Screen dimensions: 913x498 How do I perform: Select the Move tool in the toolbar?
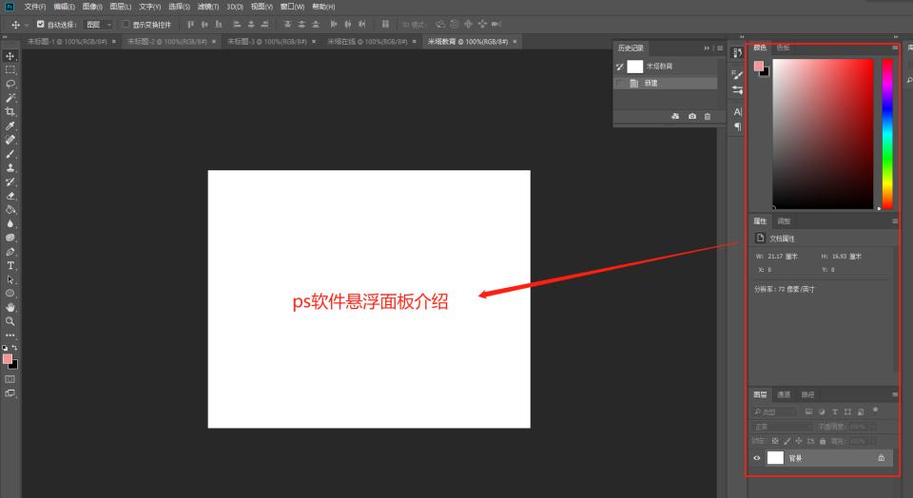pyautogui.click(x=10, y=56)
